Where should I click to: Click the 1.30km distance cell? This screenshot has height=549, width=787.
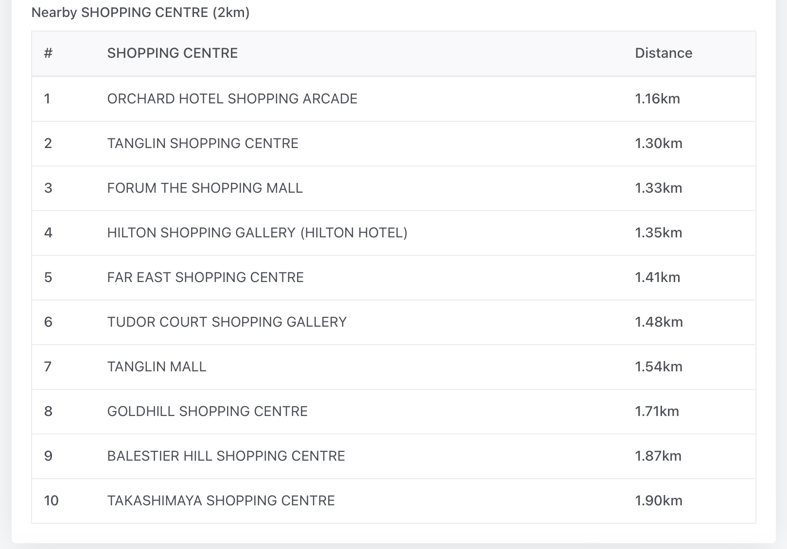(658, 143)
